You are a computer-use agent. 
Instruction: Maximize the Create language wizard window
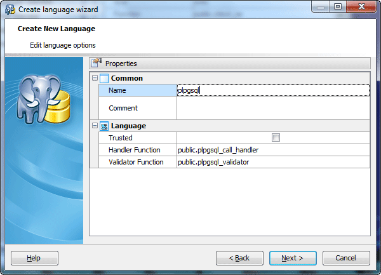[x=337, y=8]
